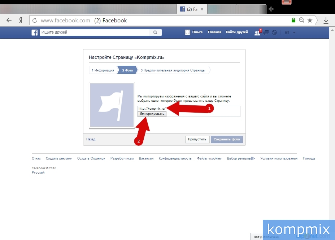Go to Главная home link

214,32
